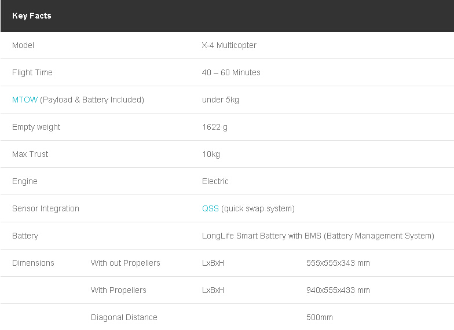The image size is (454, 330).
Task: Click the Electric engine value
Action: [x=215, y=182]
